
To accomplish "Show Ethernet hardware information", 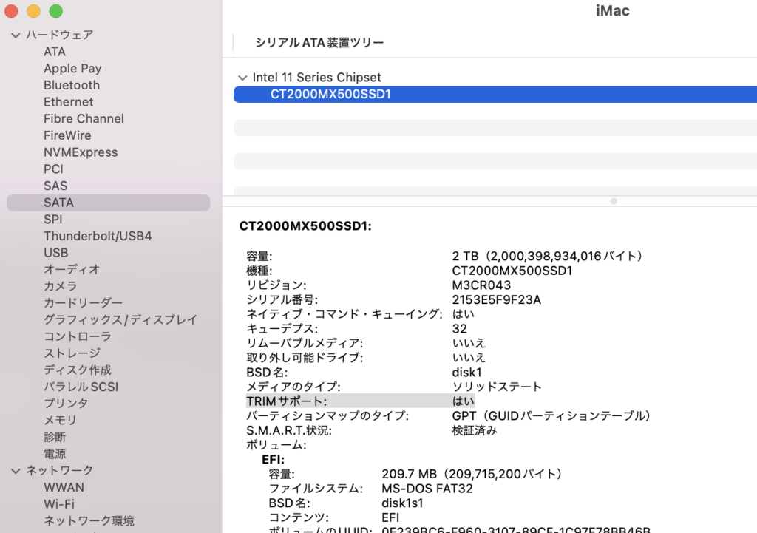I will 69,102.
